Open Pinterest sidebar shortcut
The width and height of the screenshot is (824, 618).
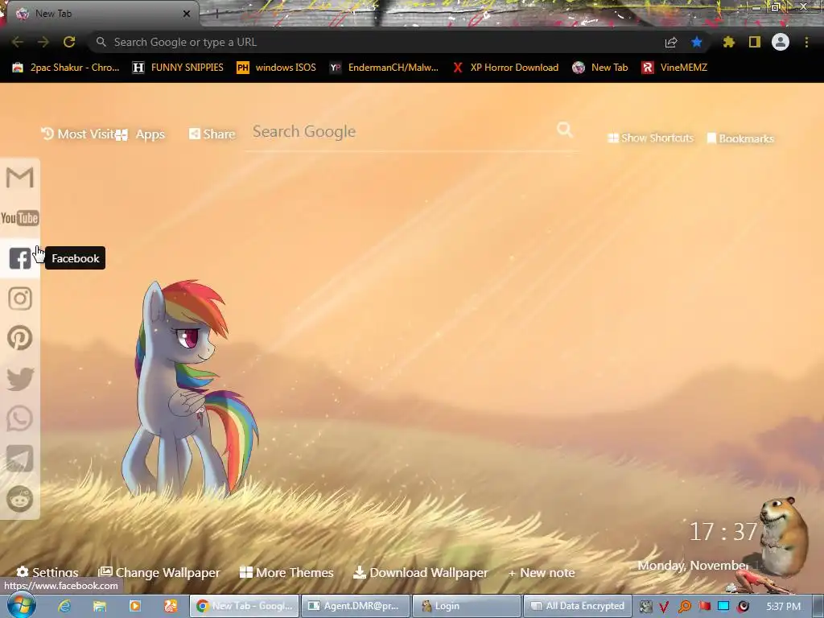click(x=20, y=338)
